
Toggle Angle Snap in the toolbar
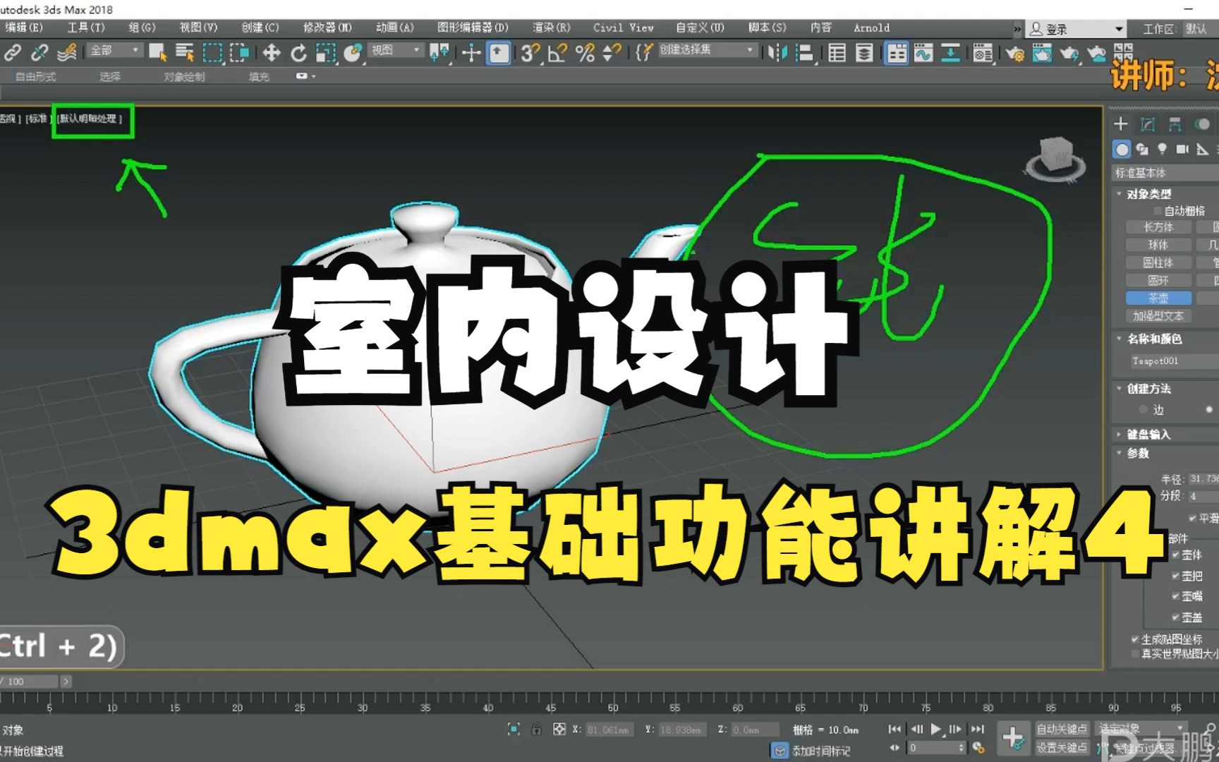556,52
